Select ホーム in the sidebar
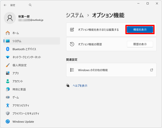Screen dimensions: 162x128 click(16, 33)
